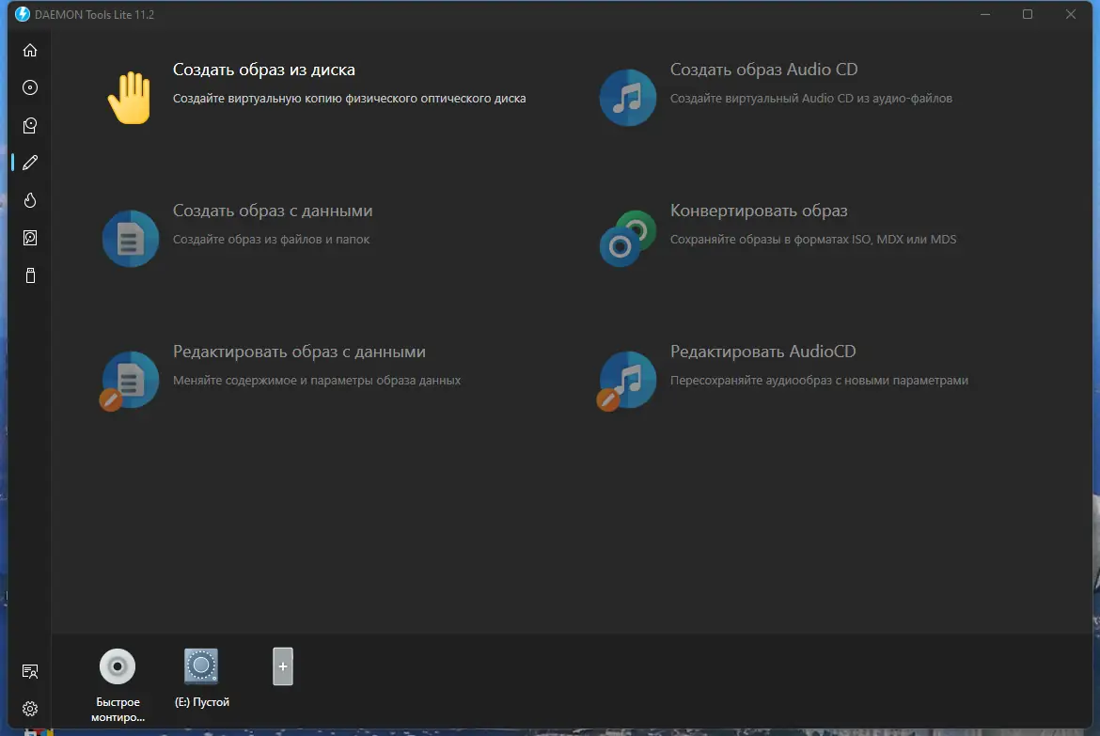The image size is (1100, 736).
Task: Select the (E:) Пустой virtual drive
Action: pyautogui.click(x=201, y=666)
